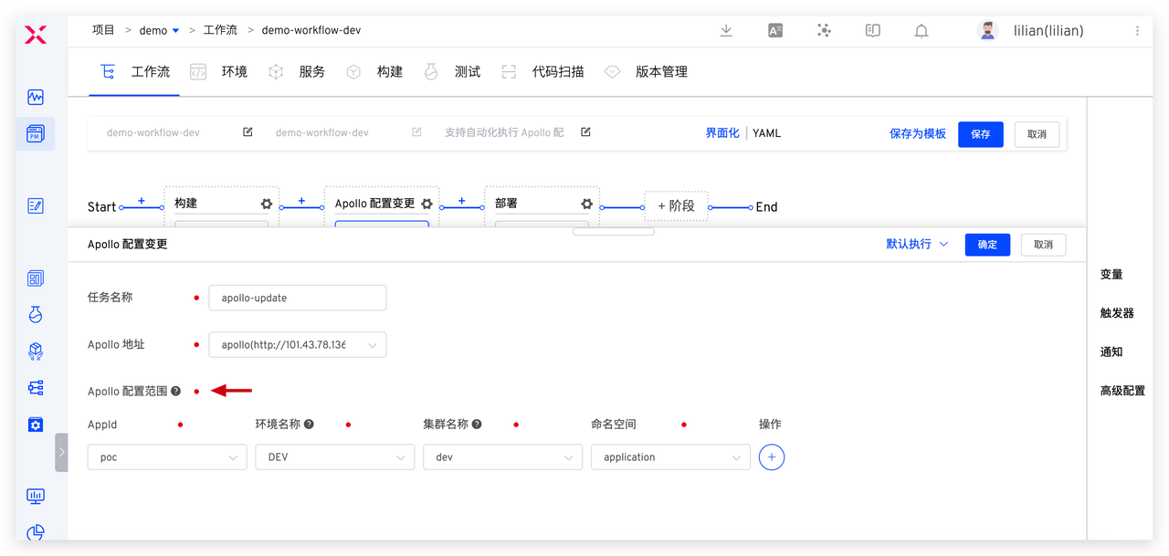Open the gear settings icon on the 构建 stage

pos(266,204)
